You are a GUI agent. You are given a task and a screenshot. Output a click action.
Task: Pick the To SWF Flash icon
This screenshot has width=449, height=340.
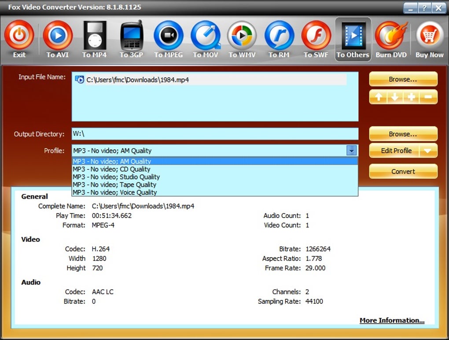coord(316,35)
